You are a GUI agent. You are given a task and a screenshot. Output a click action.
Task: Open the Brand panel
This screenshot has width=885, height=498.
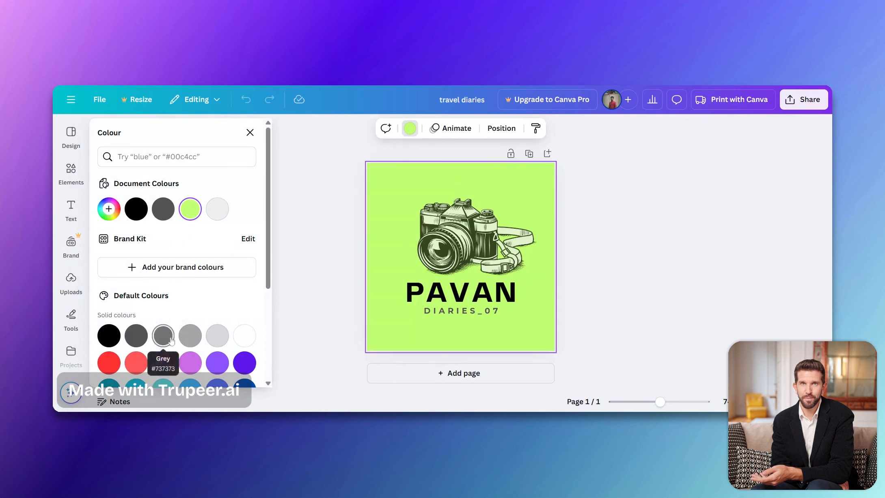(x=71, y=247)
